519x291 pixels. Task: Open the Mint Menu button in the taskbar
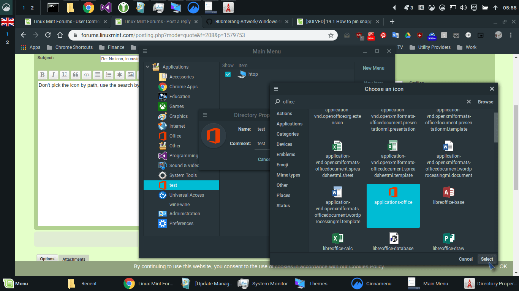16,283
